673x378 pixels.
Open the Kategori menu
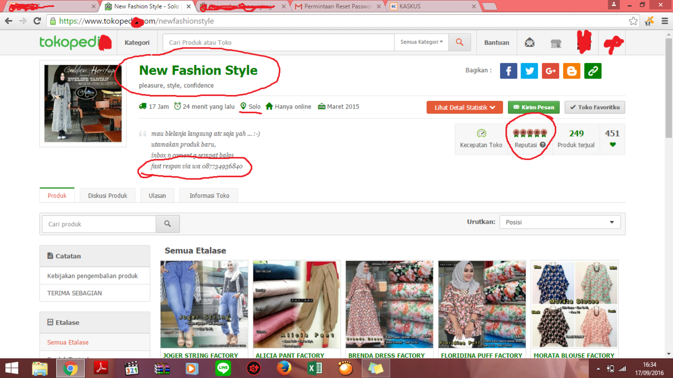pos(137,43)
